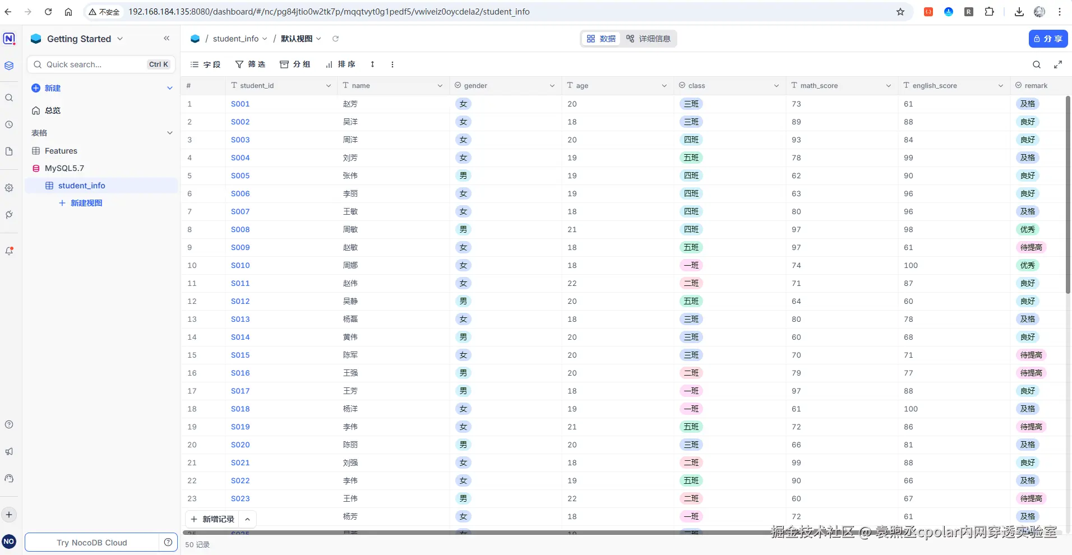Open the megaphone announcements icon
1072x555 pixels.
pyautogui.click(x=9, y=451)
